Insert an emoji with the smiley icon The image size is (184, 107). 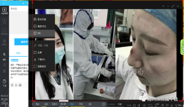[12, 85]
